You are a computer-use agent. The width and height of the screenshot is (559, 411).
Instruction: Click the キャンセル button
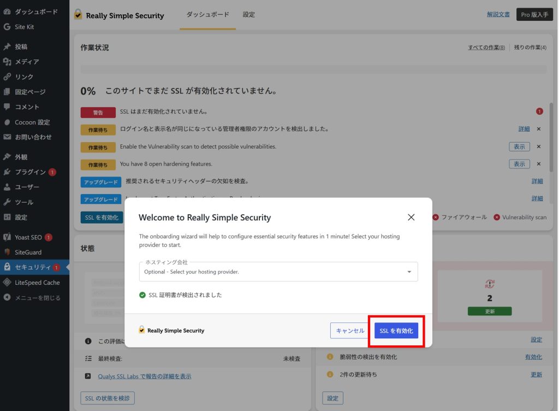click(x=350, y=331)
